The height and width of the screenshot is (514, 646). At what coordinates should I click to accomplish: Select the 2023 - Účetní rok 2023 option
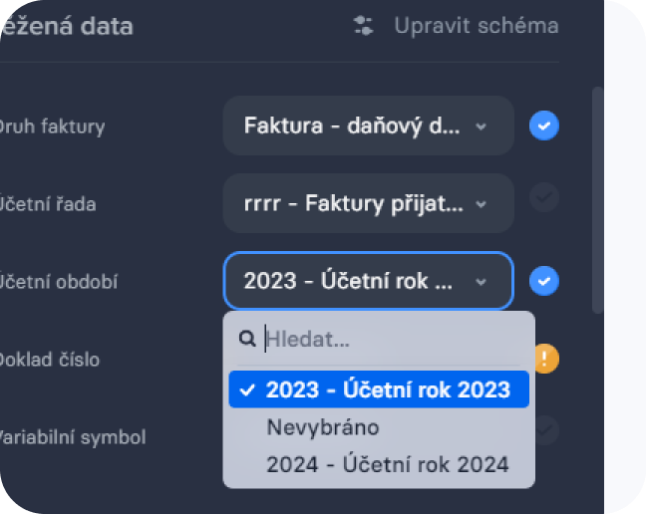387,389
